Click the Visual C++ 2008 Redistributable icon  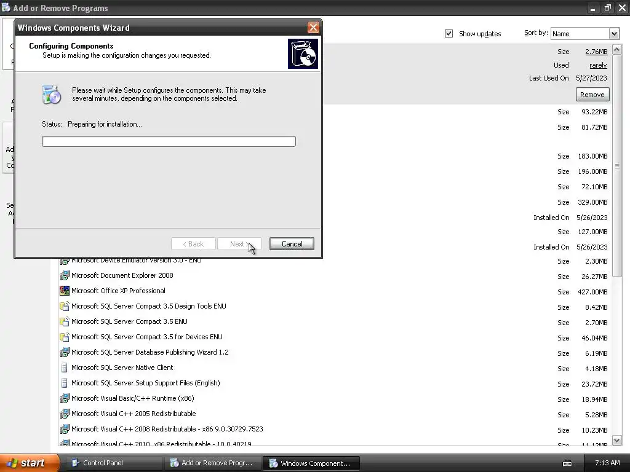[x=64, y=429]
